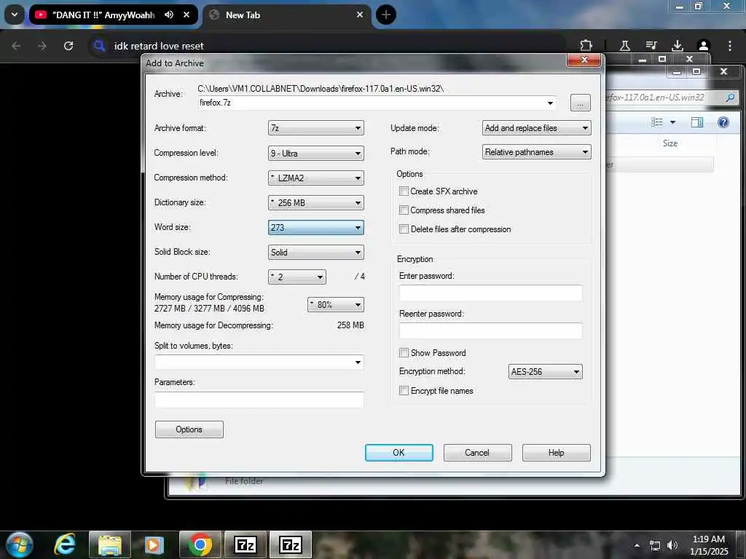
Task: Go forward with the browser forward arrow
Action: 42,46
